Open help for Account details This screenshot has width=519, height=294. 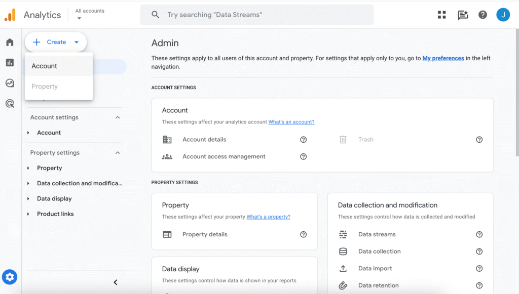click(303, 139)
